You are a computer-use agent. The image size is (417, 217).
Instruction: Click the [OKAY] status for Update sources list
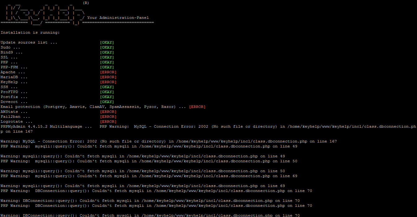(x=107, y=42)
